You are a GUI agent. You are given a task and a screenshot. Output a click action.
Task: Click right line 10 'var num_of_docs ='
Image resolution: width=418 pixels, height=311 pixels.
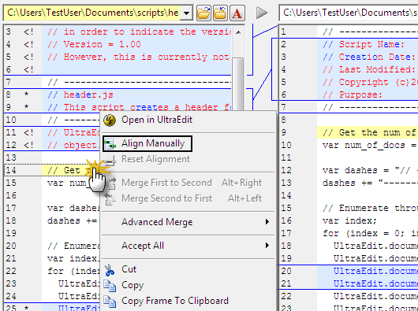[370, 146]
